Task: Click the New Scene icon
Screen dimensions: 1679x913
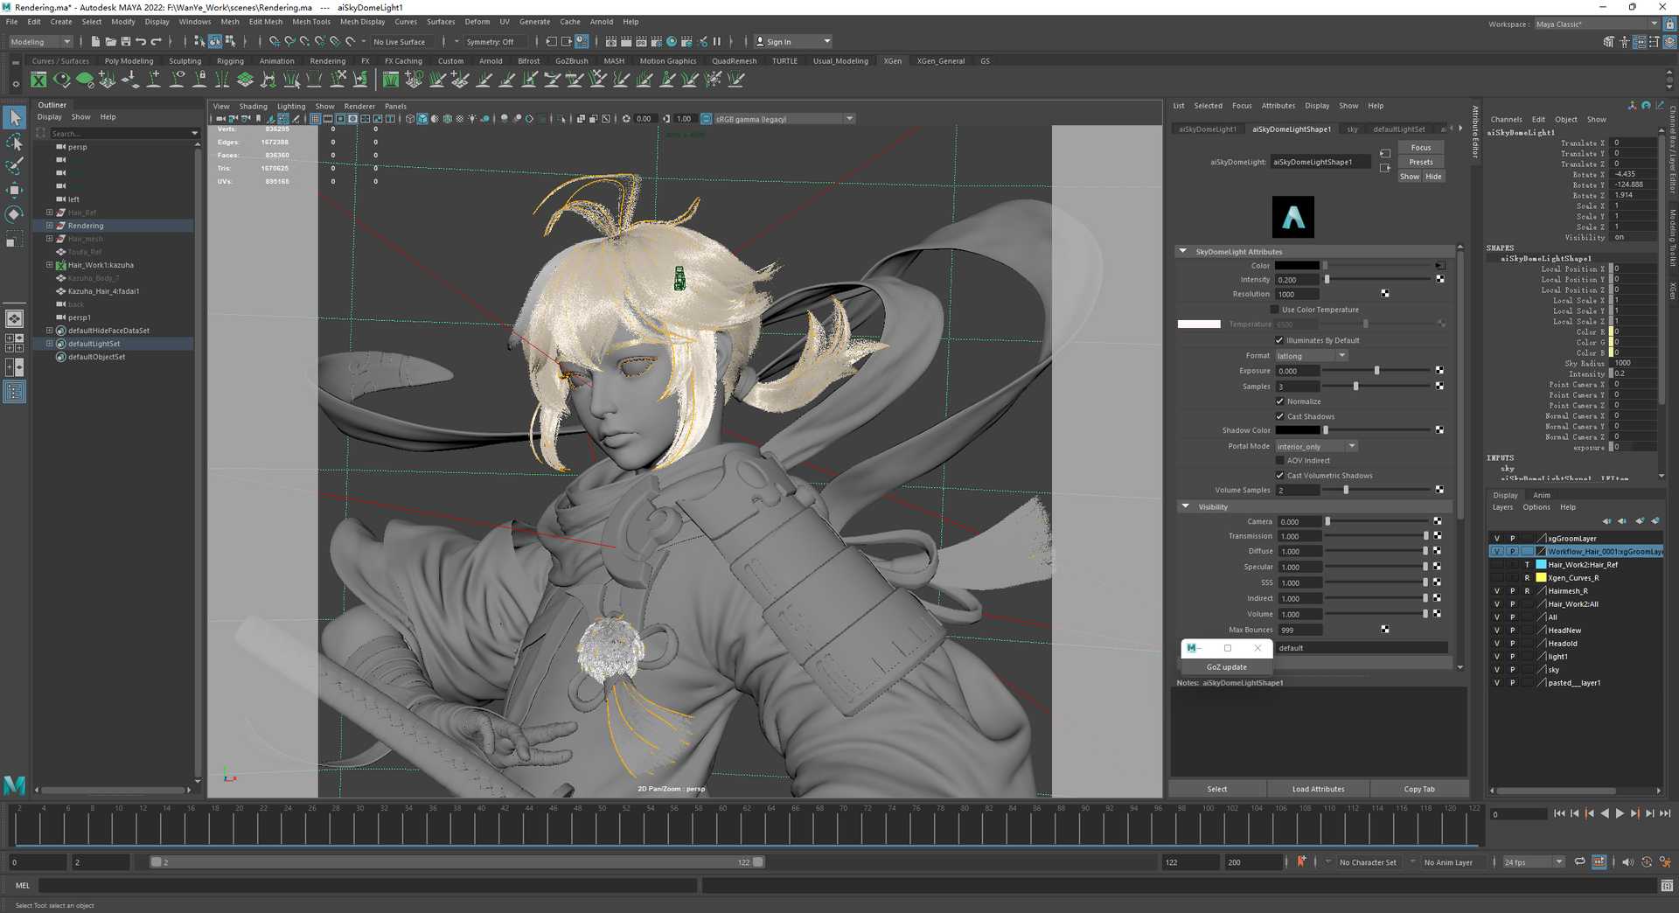Action: 95,41
